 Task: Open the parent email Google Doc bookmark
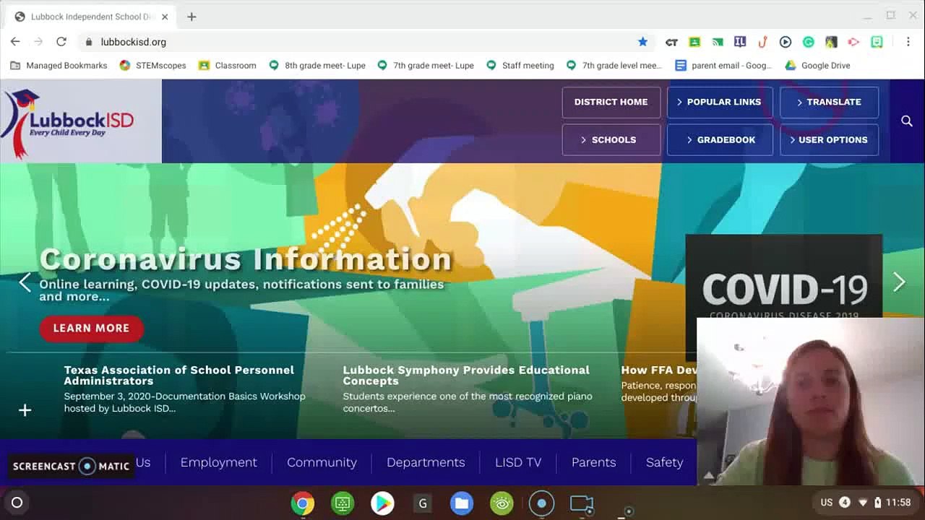click(723, 65)
